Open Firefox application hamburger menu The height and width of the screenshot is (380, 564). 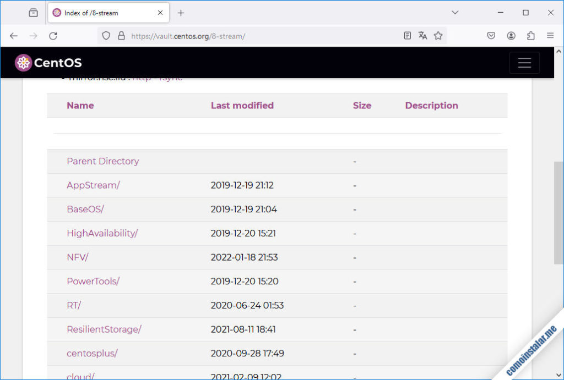pyautogui.click(x=550, y=36)
